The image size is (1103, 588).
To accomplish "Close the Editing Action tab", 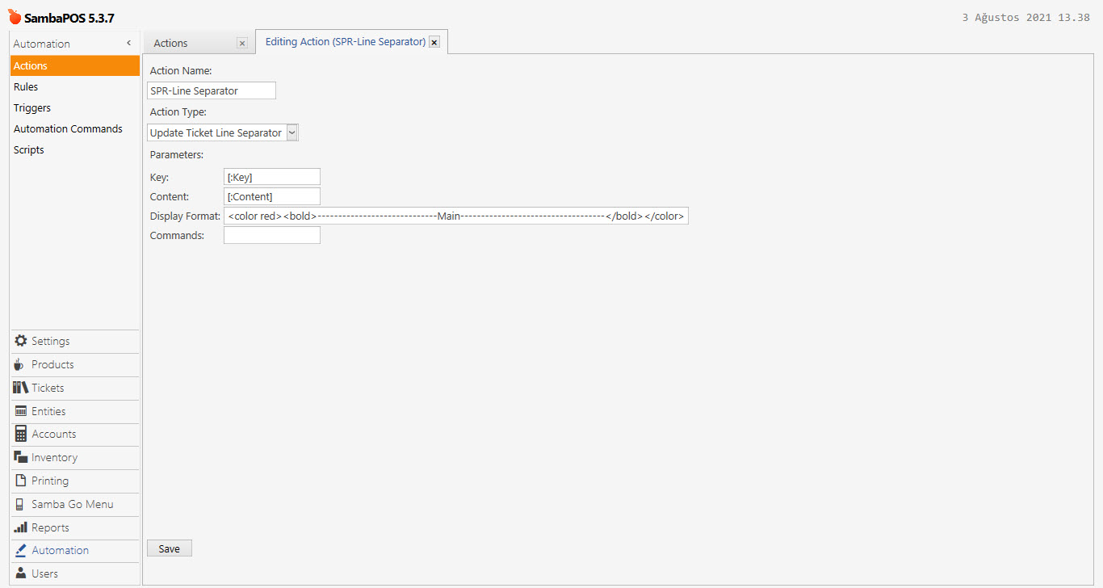I will click(434, 42).
